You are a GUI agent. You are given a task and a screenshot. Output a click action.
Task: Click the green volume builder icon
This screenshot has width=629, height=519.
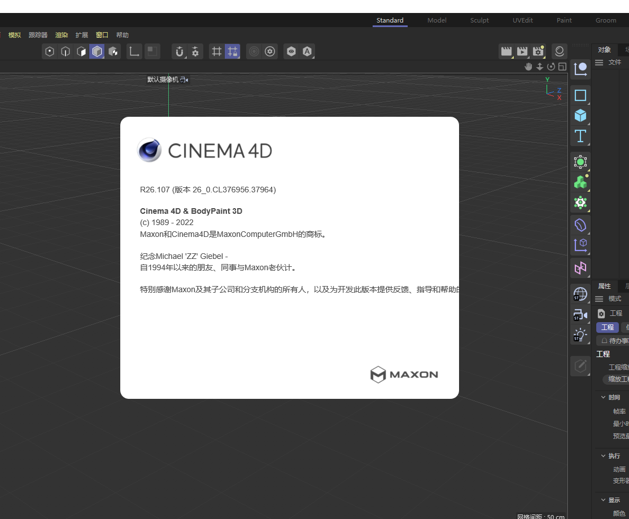point(580,182)
